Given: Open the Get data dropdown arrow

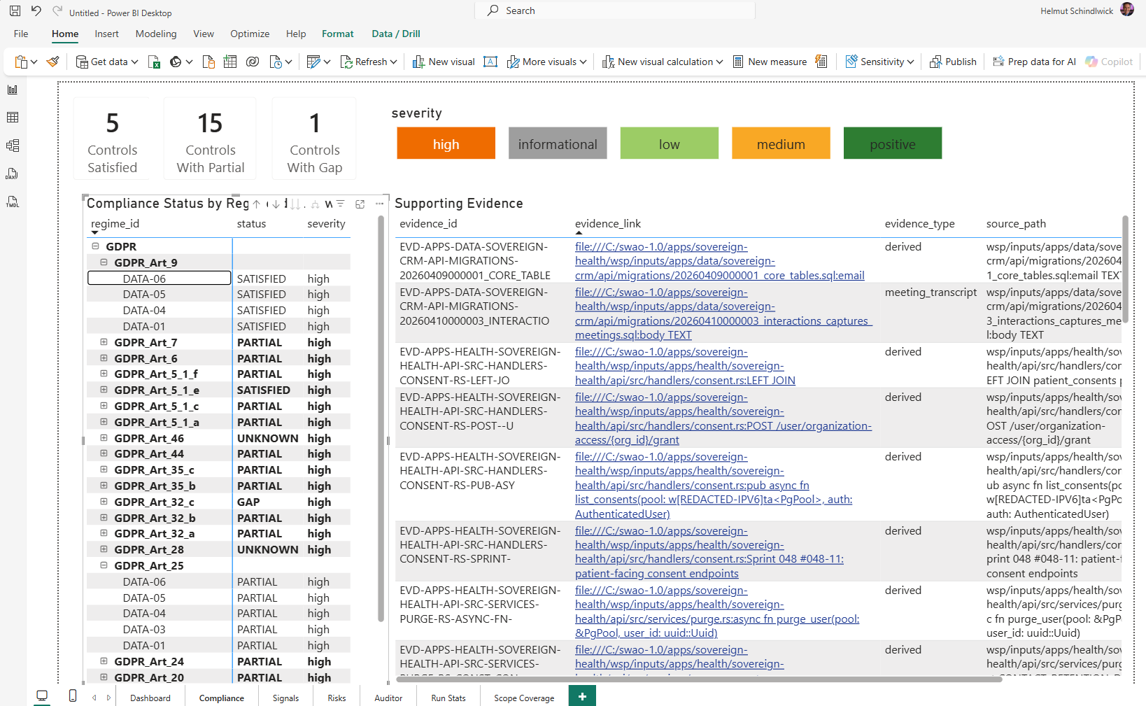Looking at the screenshot, I should coord(134,62).
